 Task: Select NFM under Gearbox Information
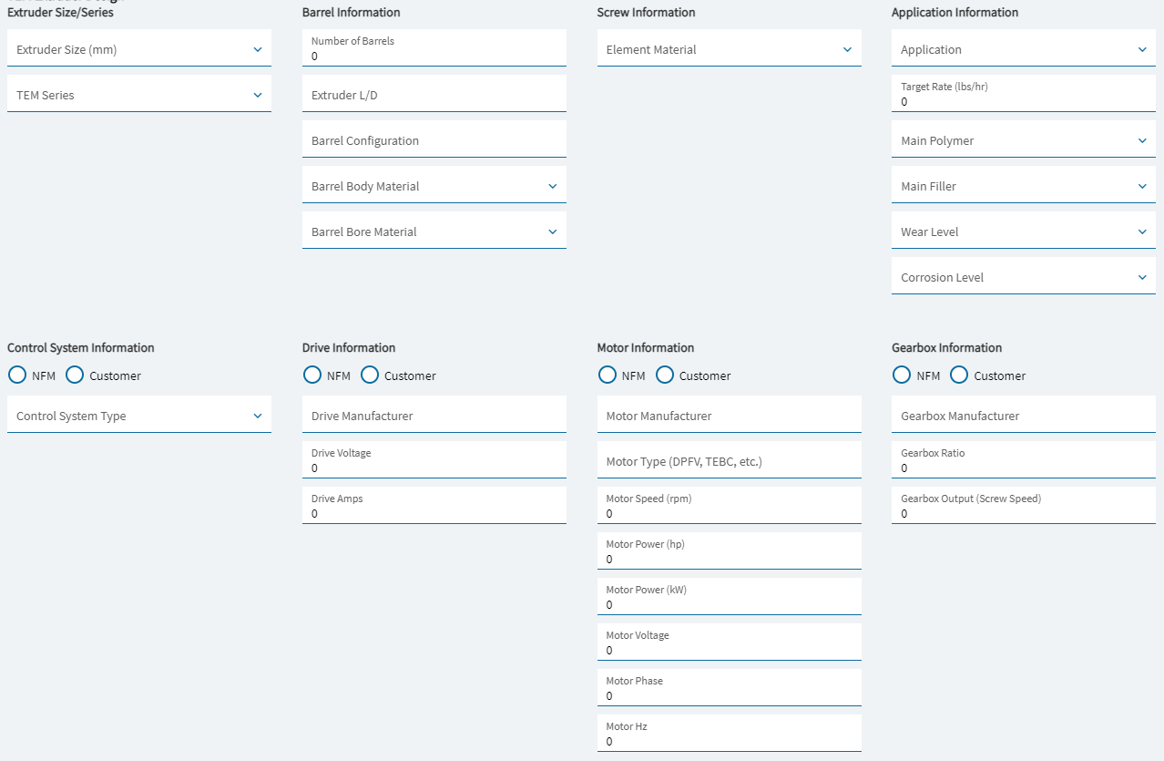coord(902,375)
